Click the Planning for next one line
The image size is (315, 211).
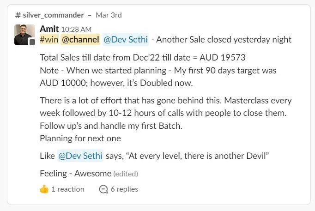(80, 139)
